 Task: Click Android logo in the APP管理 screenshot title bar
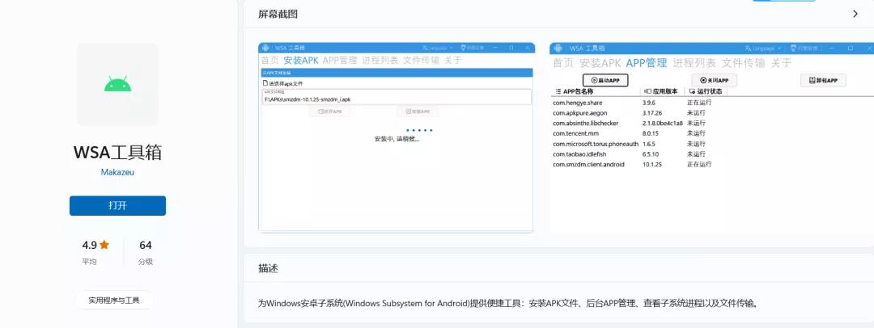(558, 48)
